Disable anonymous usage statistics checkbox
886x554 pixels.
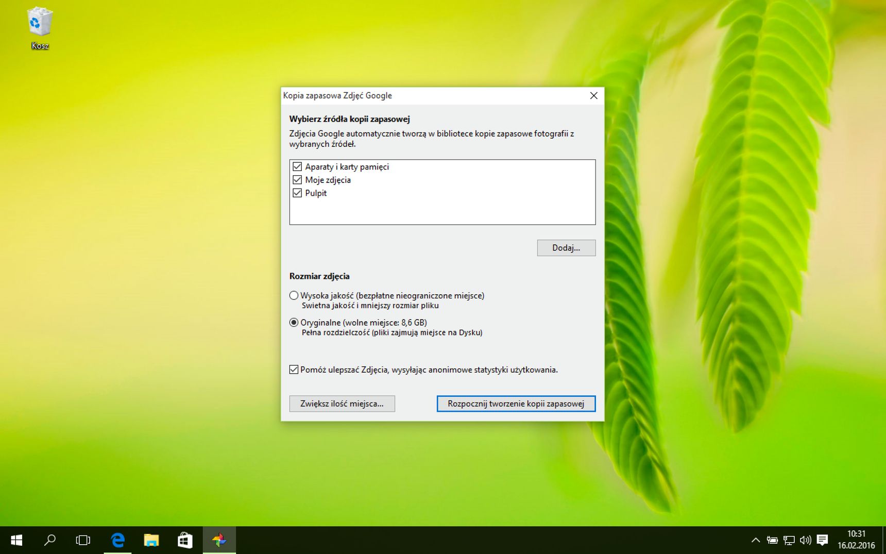click(294, 370)
